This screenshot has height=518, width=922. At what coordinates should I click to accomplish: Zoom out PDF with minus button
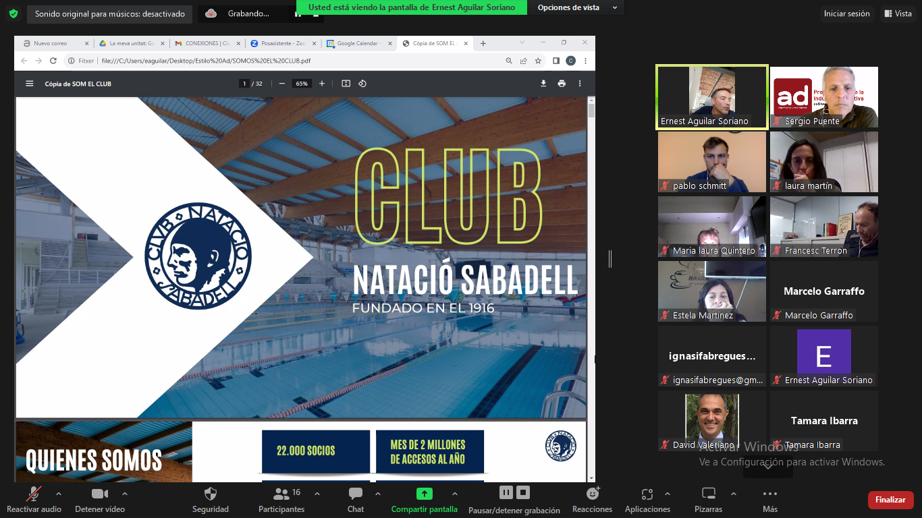coord(281,84)
